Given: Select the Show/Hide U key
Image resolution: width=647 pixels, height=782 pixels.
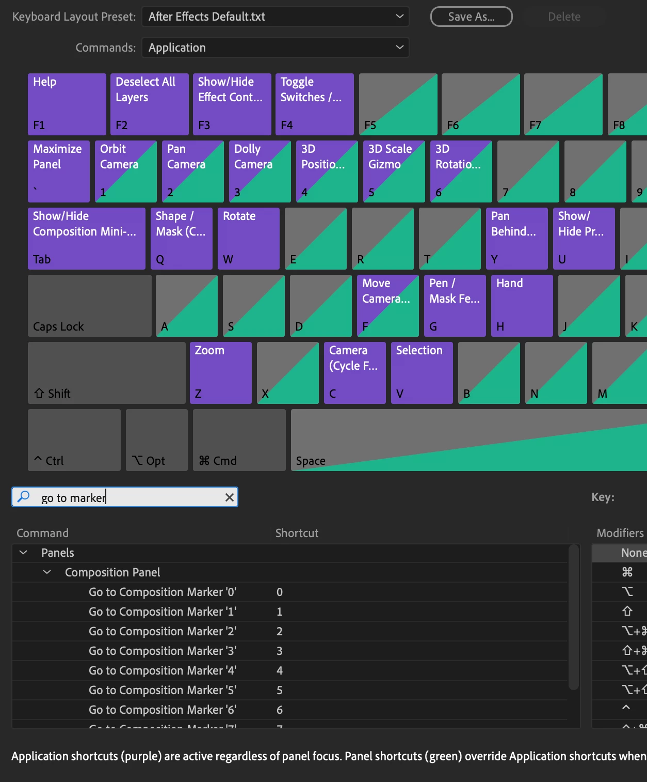Looking at the screenshot, I should pyautogui.click(x=584, y=239).
